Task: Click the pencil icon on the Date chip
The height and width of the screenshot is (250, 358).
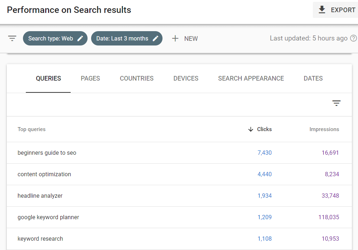Action: (x=155, y=38)
